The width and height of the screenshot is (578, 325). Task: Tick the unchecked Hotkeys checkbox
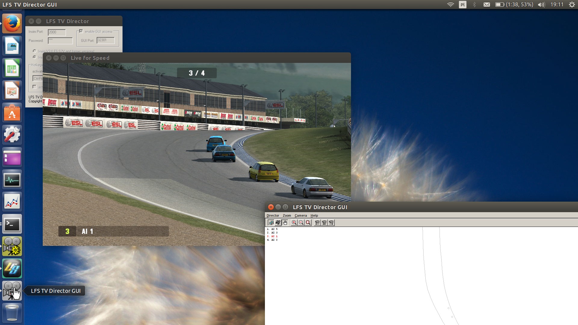35,87
